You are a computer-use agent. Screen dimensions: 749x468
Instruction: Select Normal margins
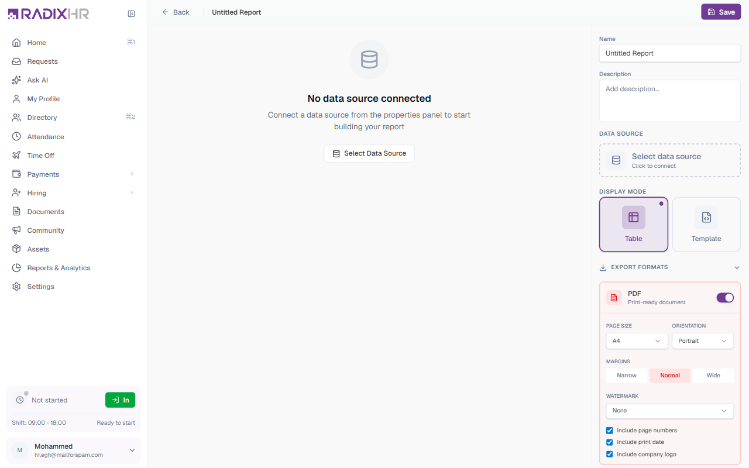pos(670,376)
